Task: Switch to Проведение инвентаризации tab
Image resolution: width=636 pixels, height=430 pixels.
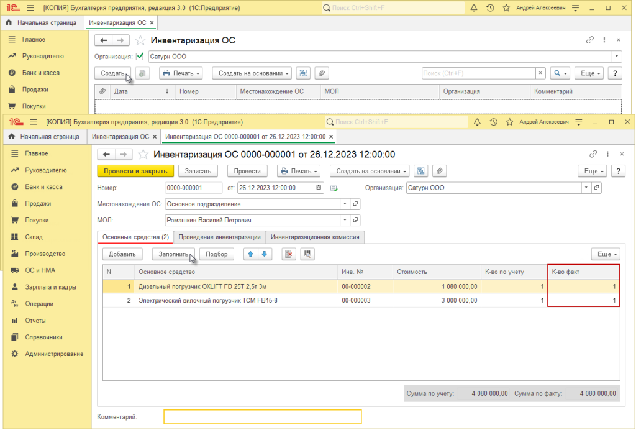Action: [x=219, y=237]
